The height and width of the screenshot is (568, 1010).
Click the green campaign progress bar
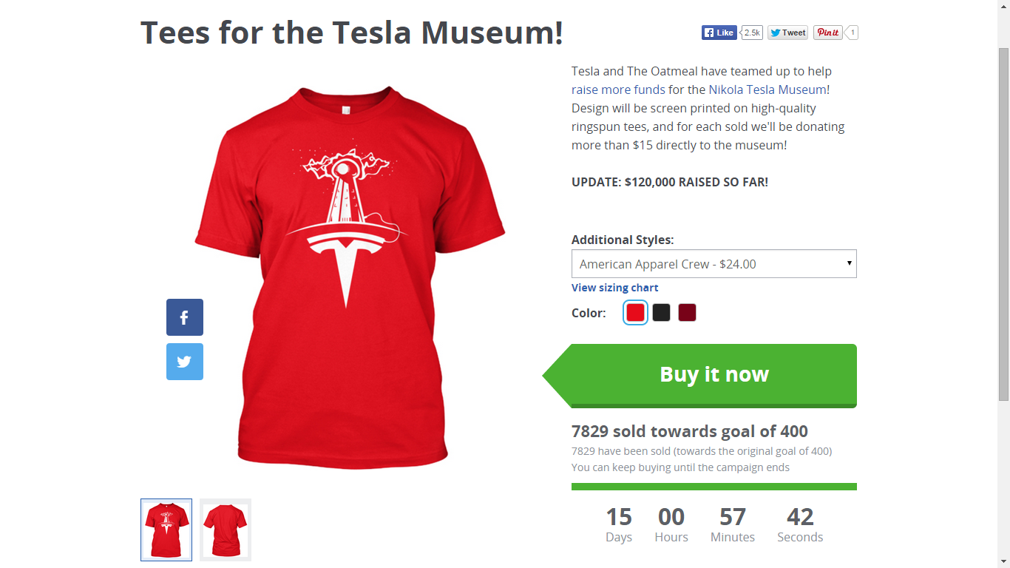pos(714,487)
